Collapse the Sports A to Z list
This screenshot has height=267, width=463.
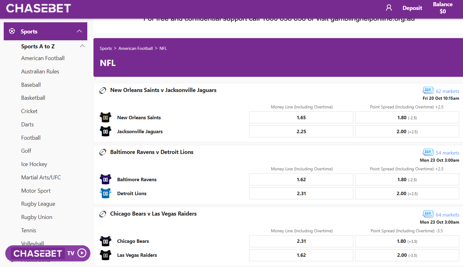click(82, 46)
